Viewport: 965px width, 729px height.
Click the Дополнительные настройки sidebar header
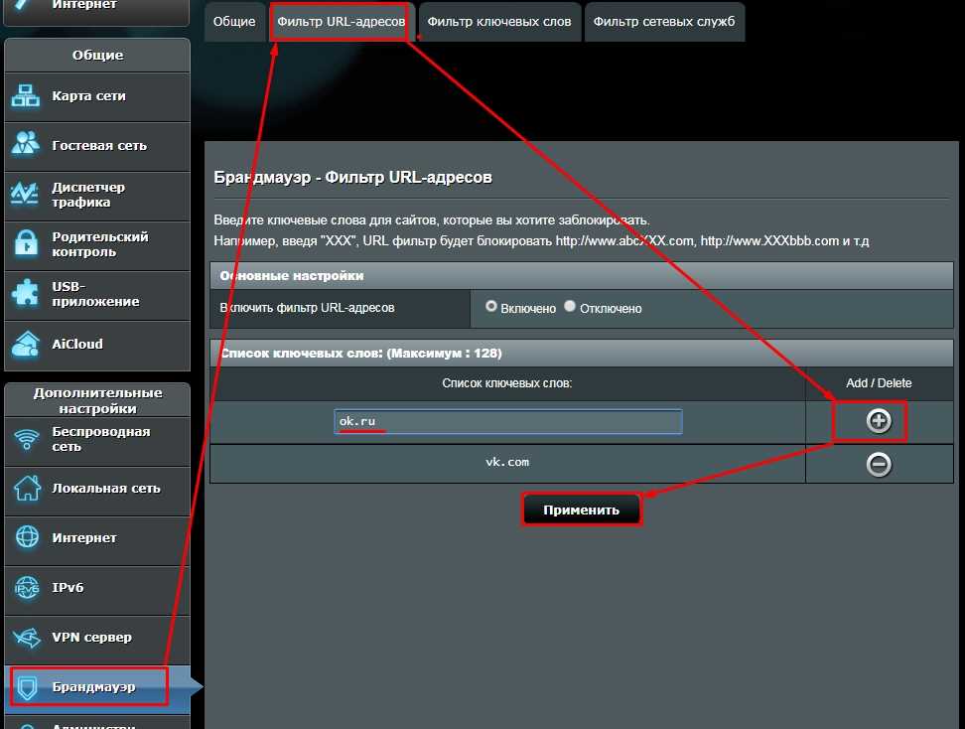point(97,400)
